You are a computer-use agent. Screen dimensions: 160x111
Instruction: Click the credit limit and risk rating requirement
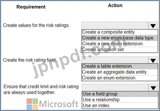pyautogui.click(x=41, y=89)
